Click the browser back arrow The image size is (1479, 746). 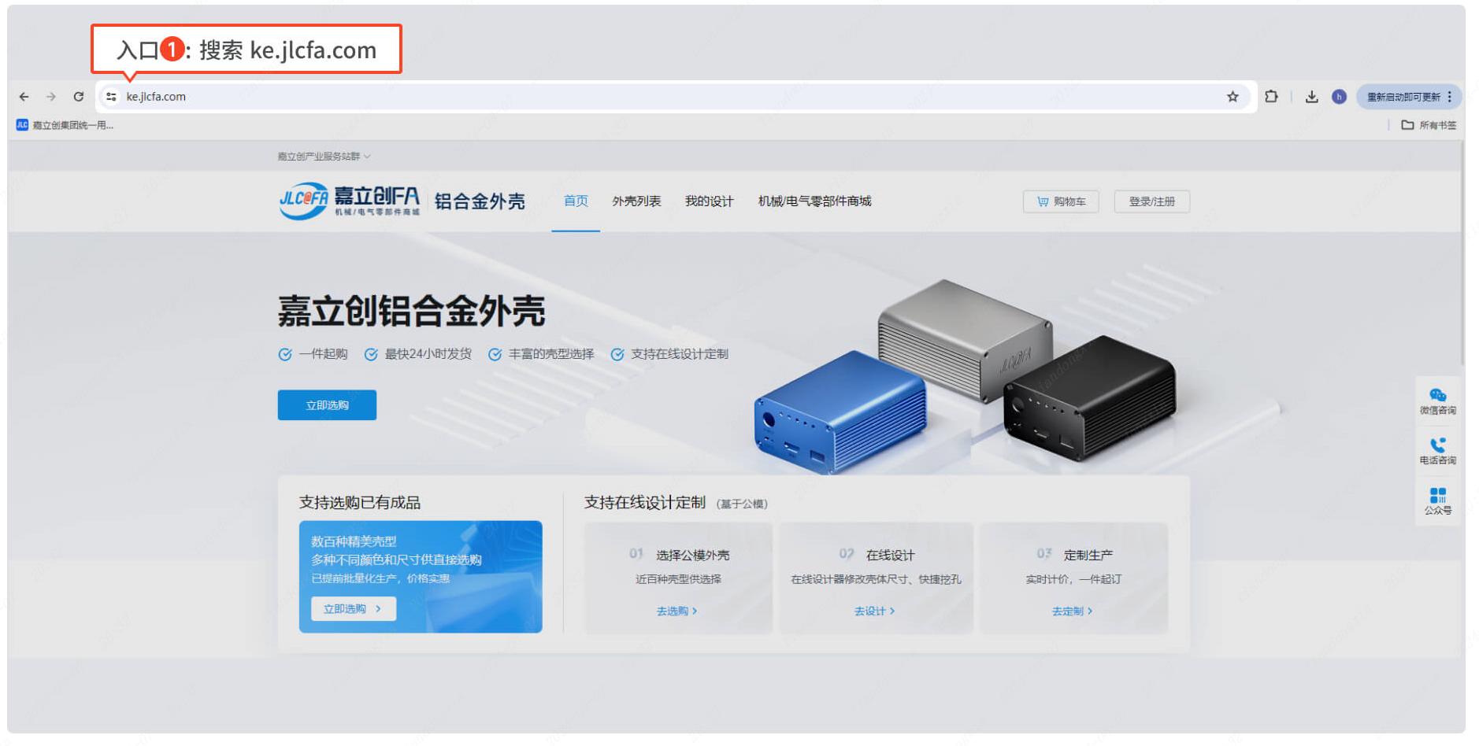(x=24, y=97)
